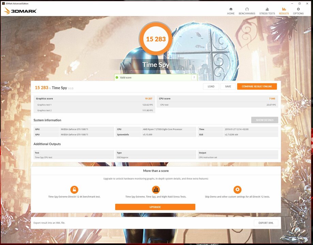Click Time Spy Extreme DirectX 12 4K text
Image resolution: width=313 pixels, height=245 pixels.
pyautogui.click(x=74, y=197)
